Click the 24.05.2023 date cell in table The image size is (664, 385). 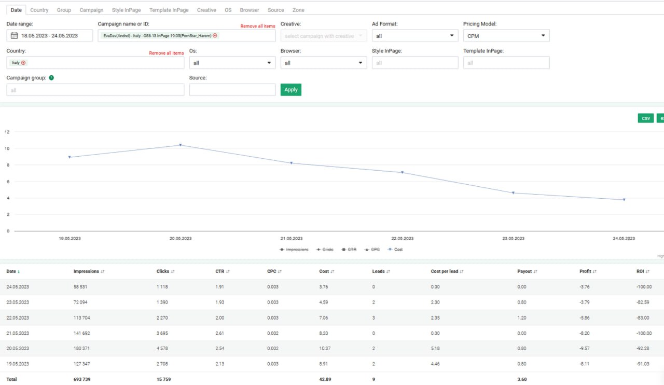tap(18, 287)
